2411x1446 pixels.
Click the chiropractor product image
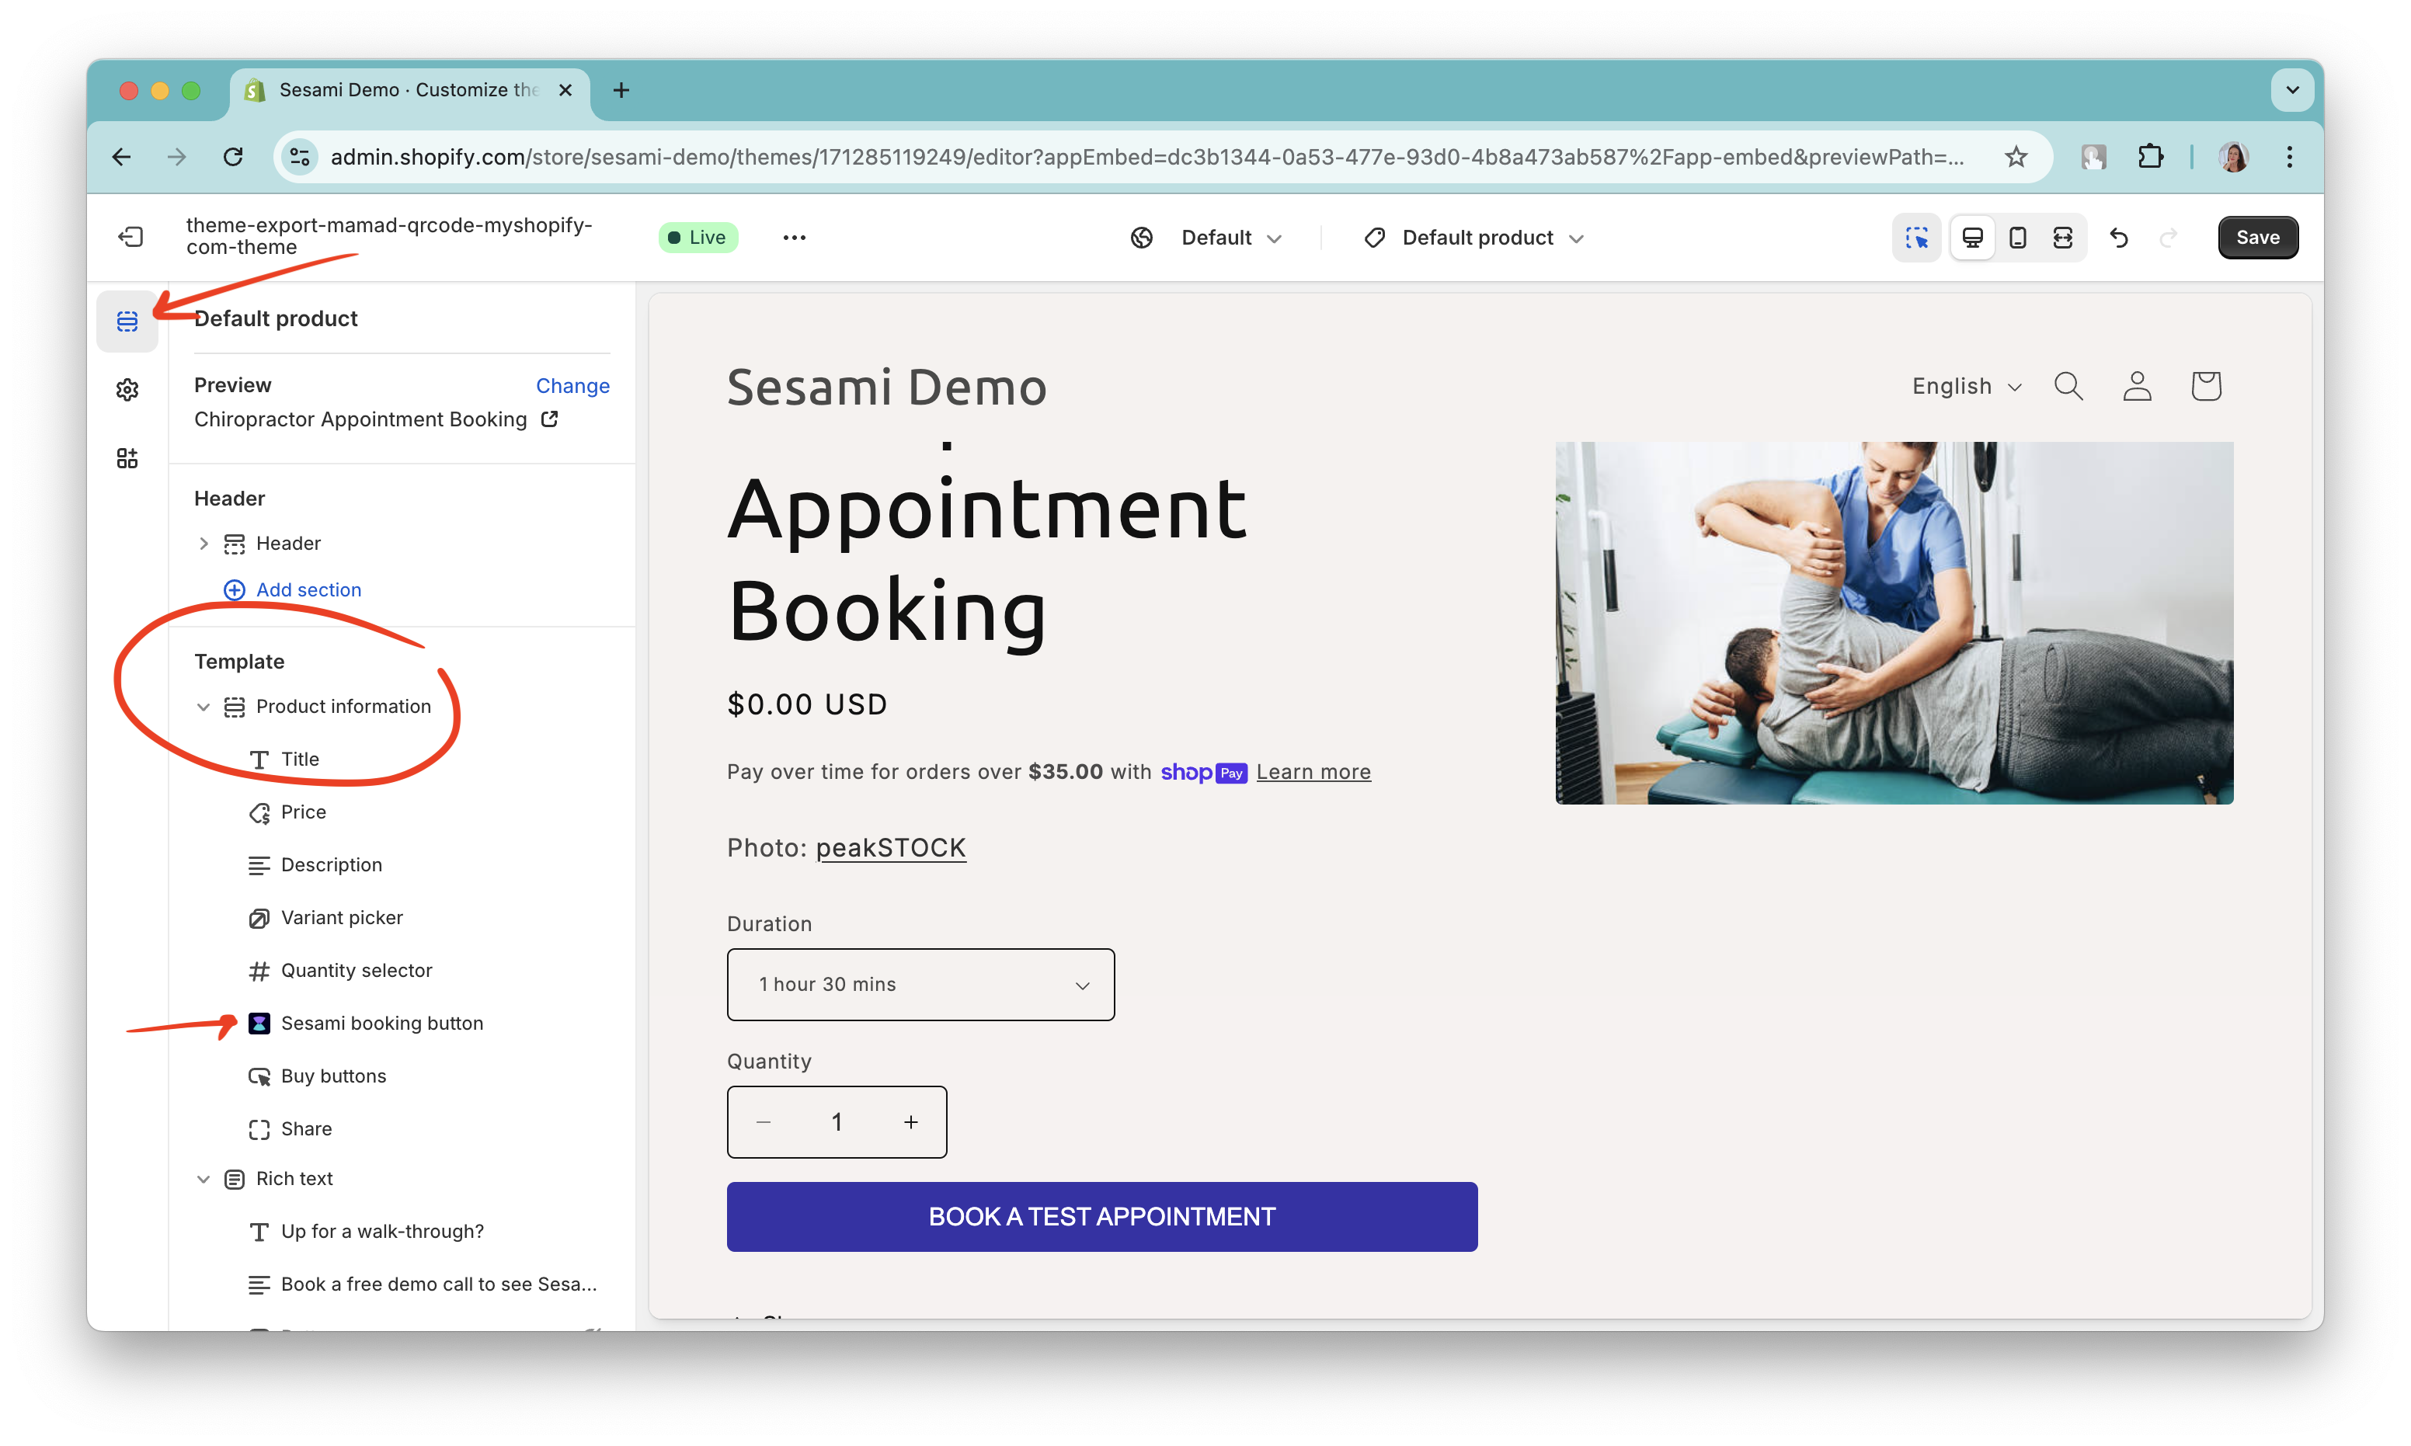coord(1894,623)
